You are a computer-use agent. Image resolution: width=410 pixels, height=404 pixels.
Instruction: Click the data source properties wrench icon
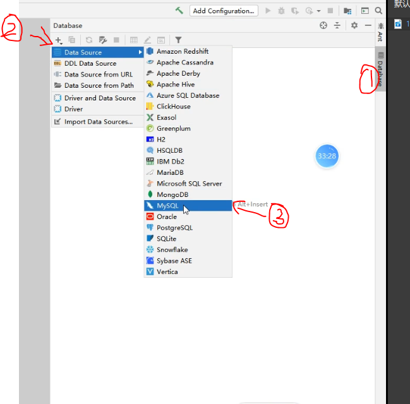coord(103,40)
